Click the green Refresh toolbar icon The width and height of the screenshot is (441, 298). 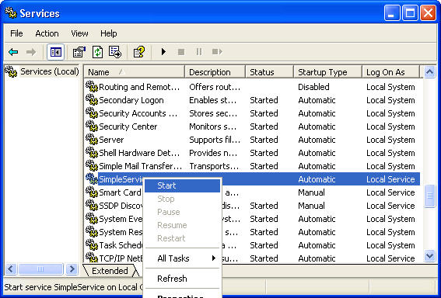[x=97, y=52]
